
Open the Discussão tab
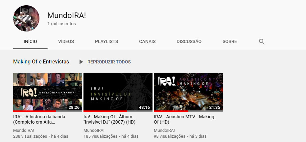pyautogui.click(x=189, y=41)
